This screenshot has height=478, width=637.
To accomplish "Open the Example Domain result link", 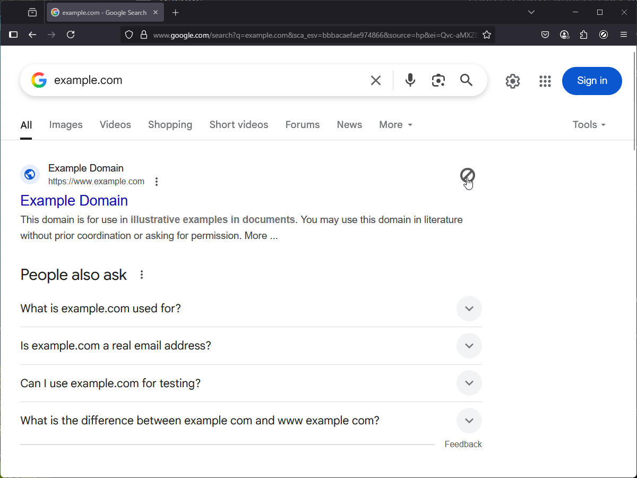I will tap(74, 200).
